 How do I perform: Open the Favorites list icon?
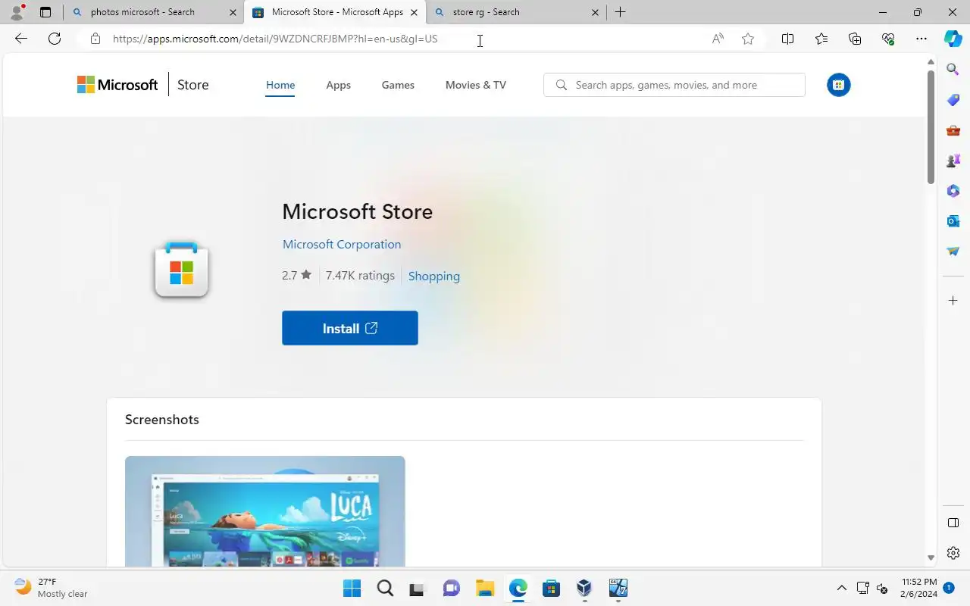pos(821,39)
